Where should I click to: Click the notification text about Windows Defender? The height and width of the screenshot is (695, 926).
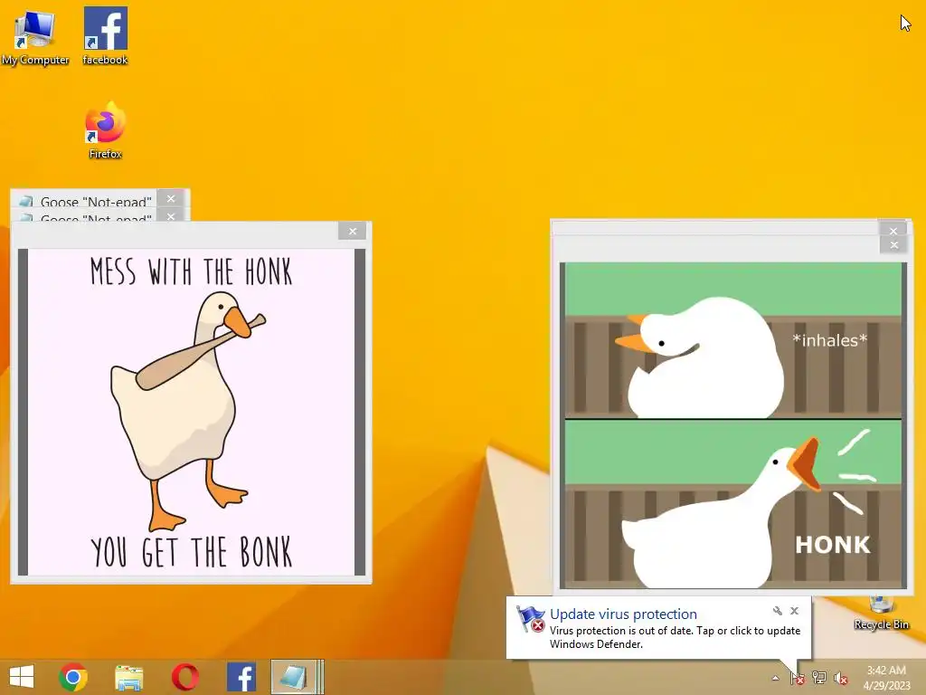[x=675, y=637]
